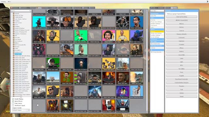Image resolution: width=209 pixels, height=117 pixels.
Task: Spawn the Skibidi Toilet HEAVY NPC
Action: (x=53, y=64)
